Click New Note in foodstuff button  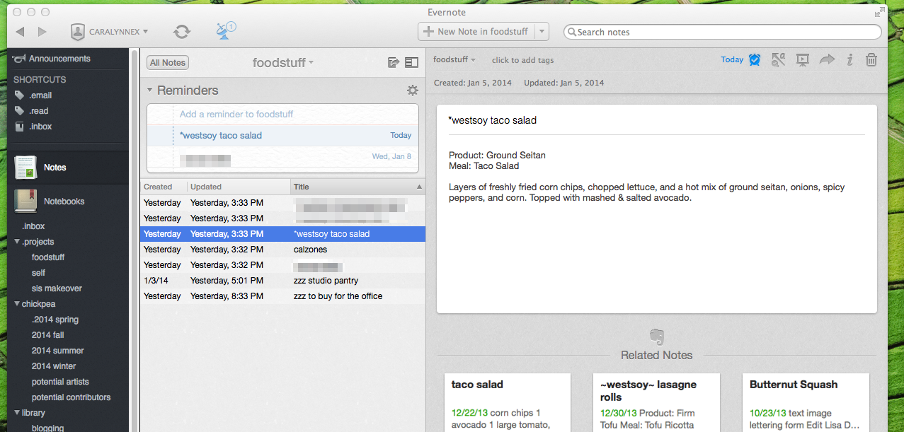(x=476, y=32)
